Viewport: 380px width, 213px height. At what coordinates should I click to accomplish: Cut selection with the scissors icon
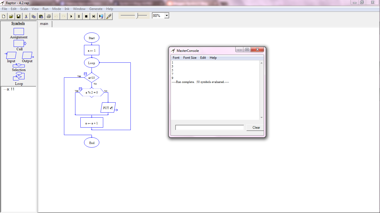[x=26, y=16]
